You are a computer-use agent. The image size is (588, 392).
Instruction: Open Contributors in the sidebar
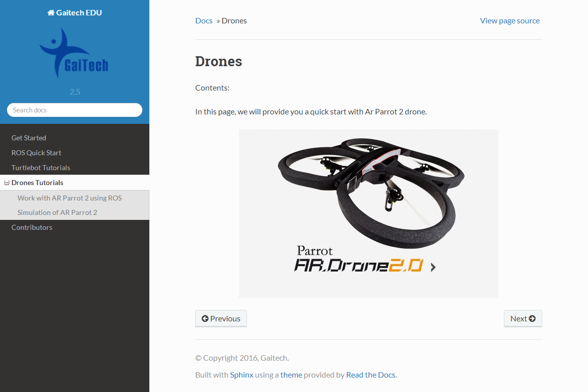(75, 227)
